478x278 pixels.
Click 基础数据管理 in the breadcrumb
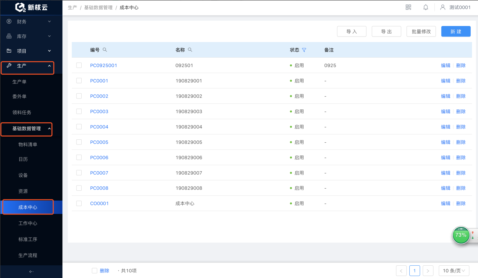tap(98, 8)
